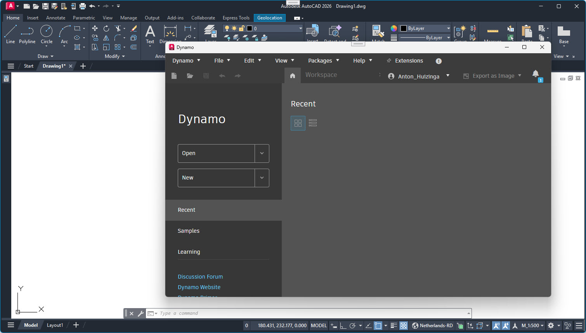Toggle Transparency display in the status bar

pos(404,326)
